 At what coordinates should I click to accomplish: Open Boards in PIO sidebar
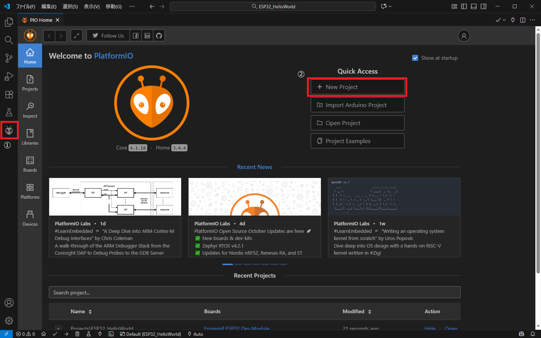30,164
